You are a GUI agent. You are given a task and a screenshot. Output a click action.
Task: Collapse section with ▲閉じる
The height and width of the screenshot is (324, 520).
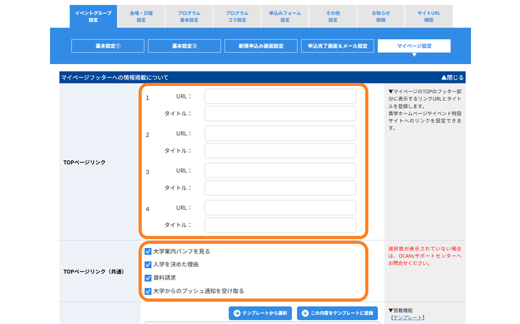[x=452, y=77]
